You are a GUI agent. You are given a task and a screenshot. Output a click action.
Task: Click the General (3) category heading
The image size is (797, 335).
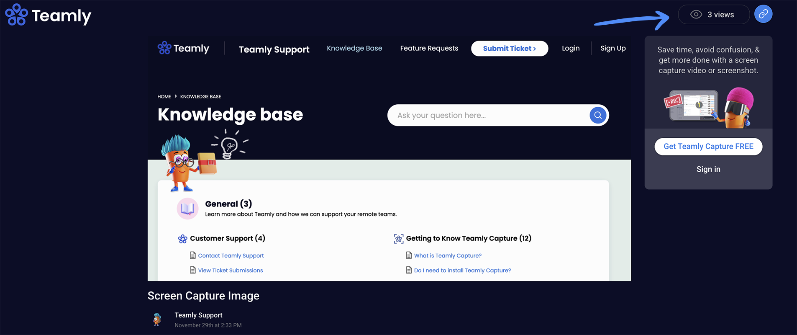click(x=228, y=204)
